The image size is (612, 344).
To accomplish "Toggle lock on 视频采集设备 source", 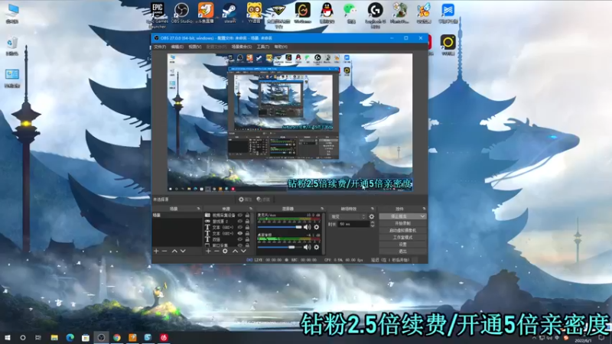I will [x=247, y=216].
